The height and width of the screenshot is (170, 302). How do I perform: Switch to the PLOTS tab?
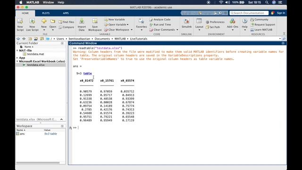coord(46,13)
